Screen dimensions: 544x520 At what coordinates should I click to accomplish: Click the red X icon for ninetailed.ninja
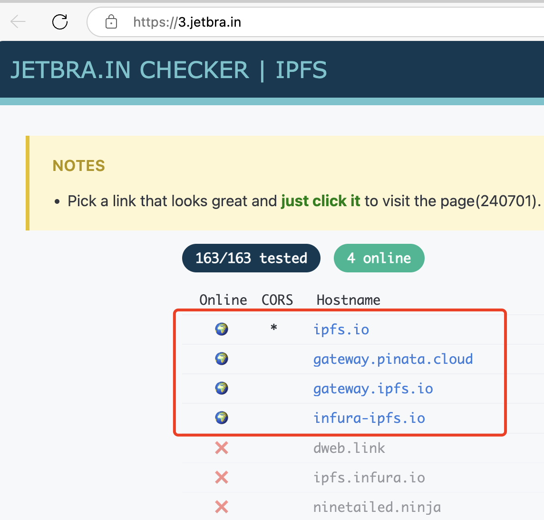point(222,507)
